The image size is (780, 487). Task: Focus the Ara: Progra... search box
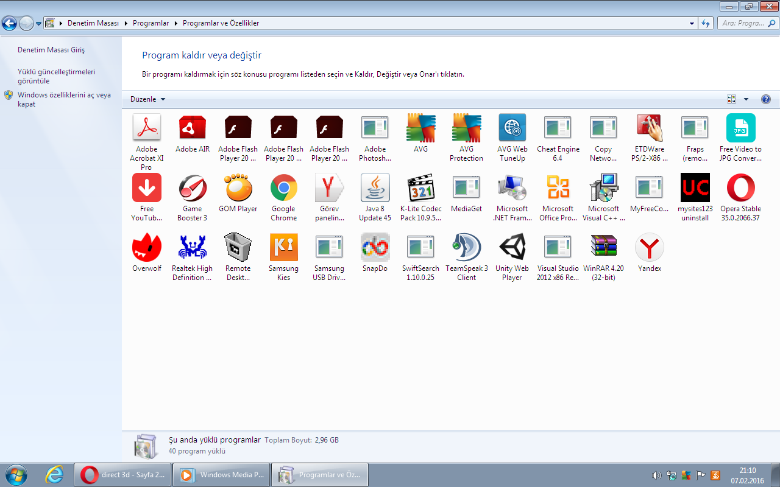[747, 23]
